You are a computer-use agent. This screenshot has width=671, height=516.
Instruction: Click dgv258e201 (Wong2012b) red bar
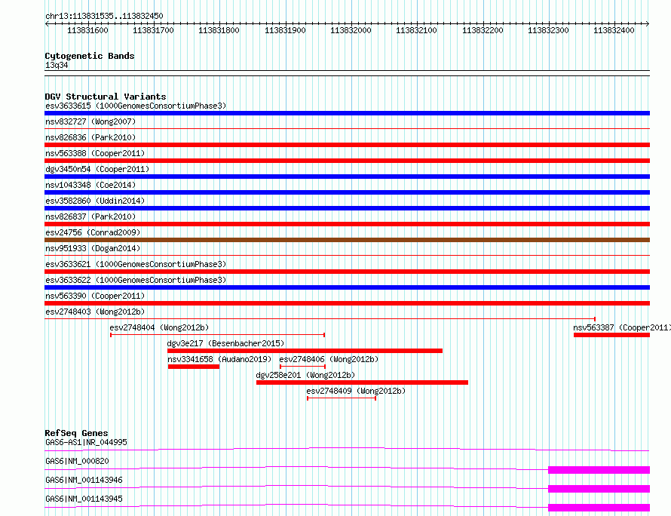pos(362,382)
